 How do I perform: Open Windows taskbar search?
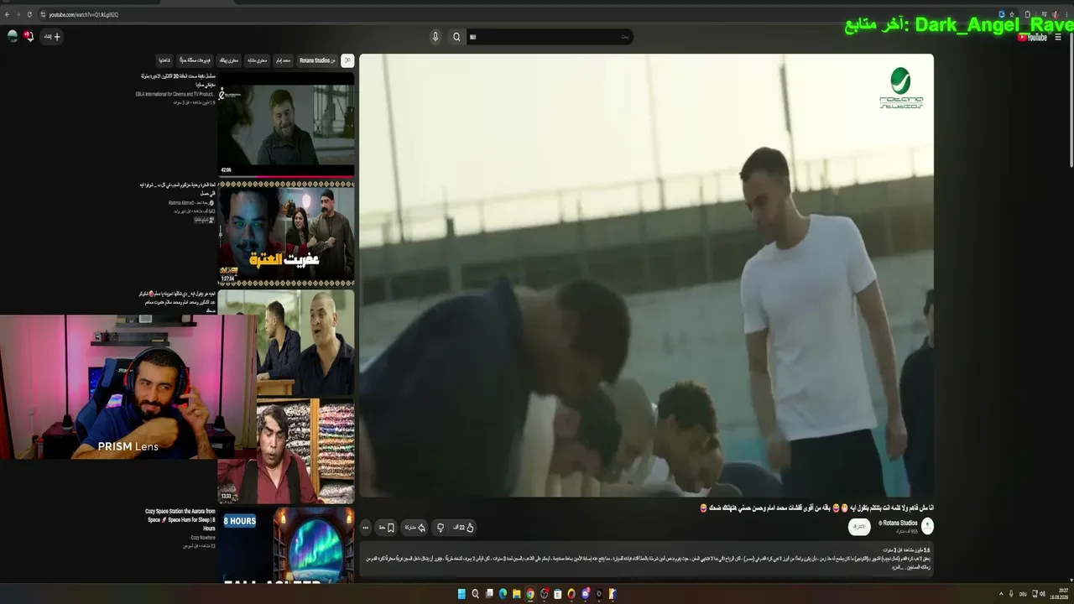click(x=475, y=594)
